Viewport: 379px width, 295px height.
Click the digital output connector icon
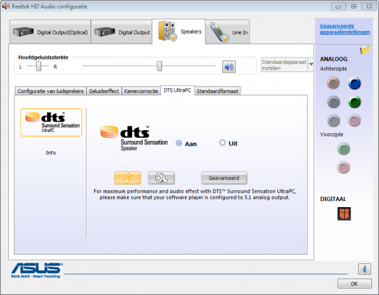pos(344,214)
